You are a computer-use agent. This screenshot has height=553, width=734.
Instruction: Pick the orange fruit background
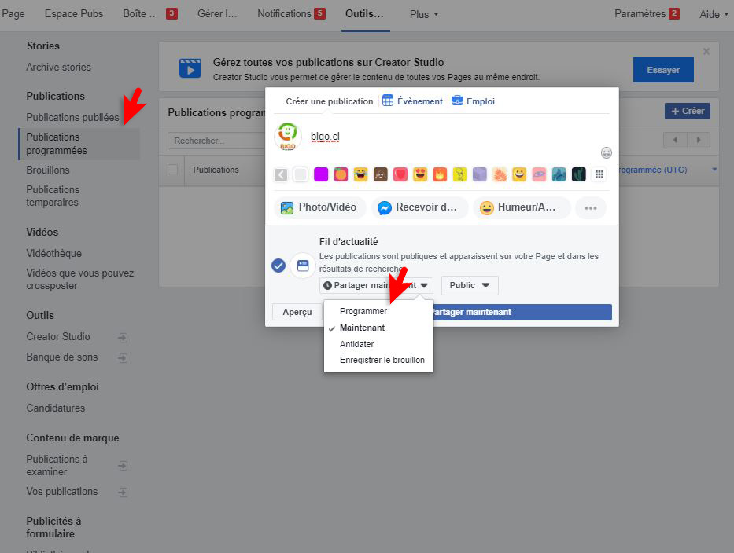point(341,174)
